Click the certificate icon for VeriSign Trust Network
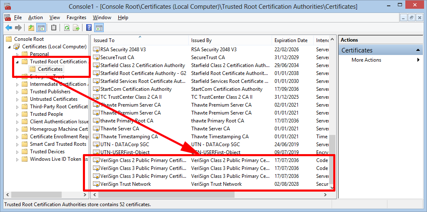 pyautogui.click(x=96, y=184)
